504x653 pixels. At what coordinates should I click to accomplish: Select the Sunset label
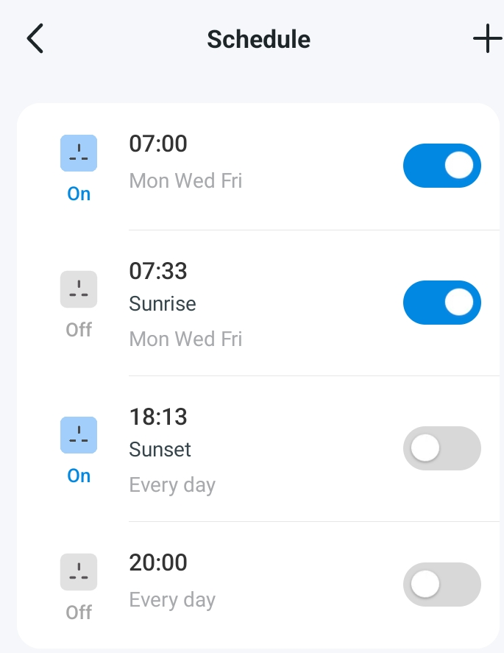pyautogui.click(x=160, y=449)
